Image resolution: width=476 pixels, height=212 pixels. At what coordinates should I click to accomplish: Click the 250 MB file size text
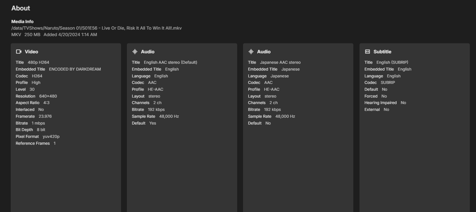(x=32, y=34)
